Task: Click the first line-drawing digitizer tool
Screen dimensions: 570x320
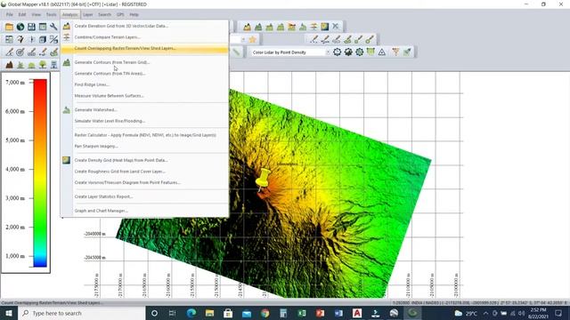Action: [x=9, y=52]
